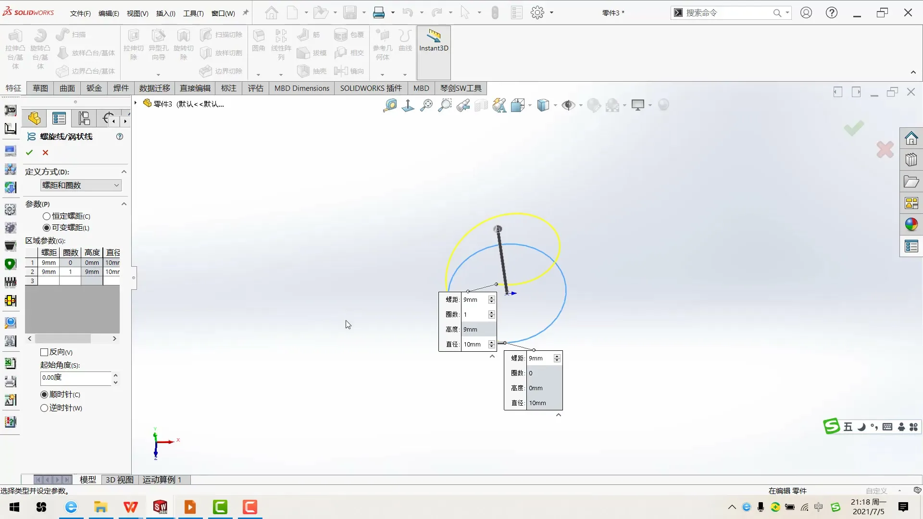The width and height of the screenshot is (923, 519).
Task: Choose 逆时针(W) rotation direction
Action: (44, 408)
